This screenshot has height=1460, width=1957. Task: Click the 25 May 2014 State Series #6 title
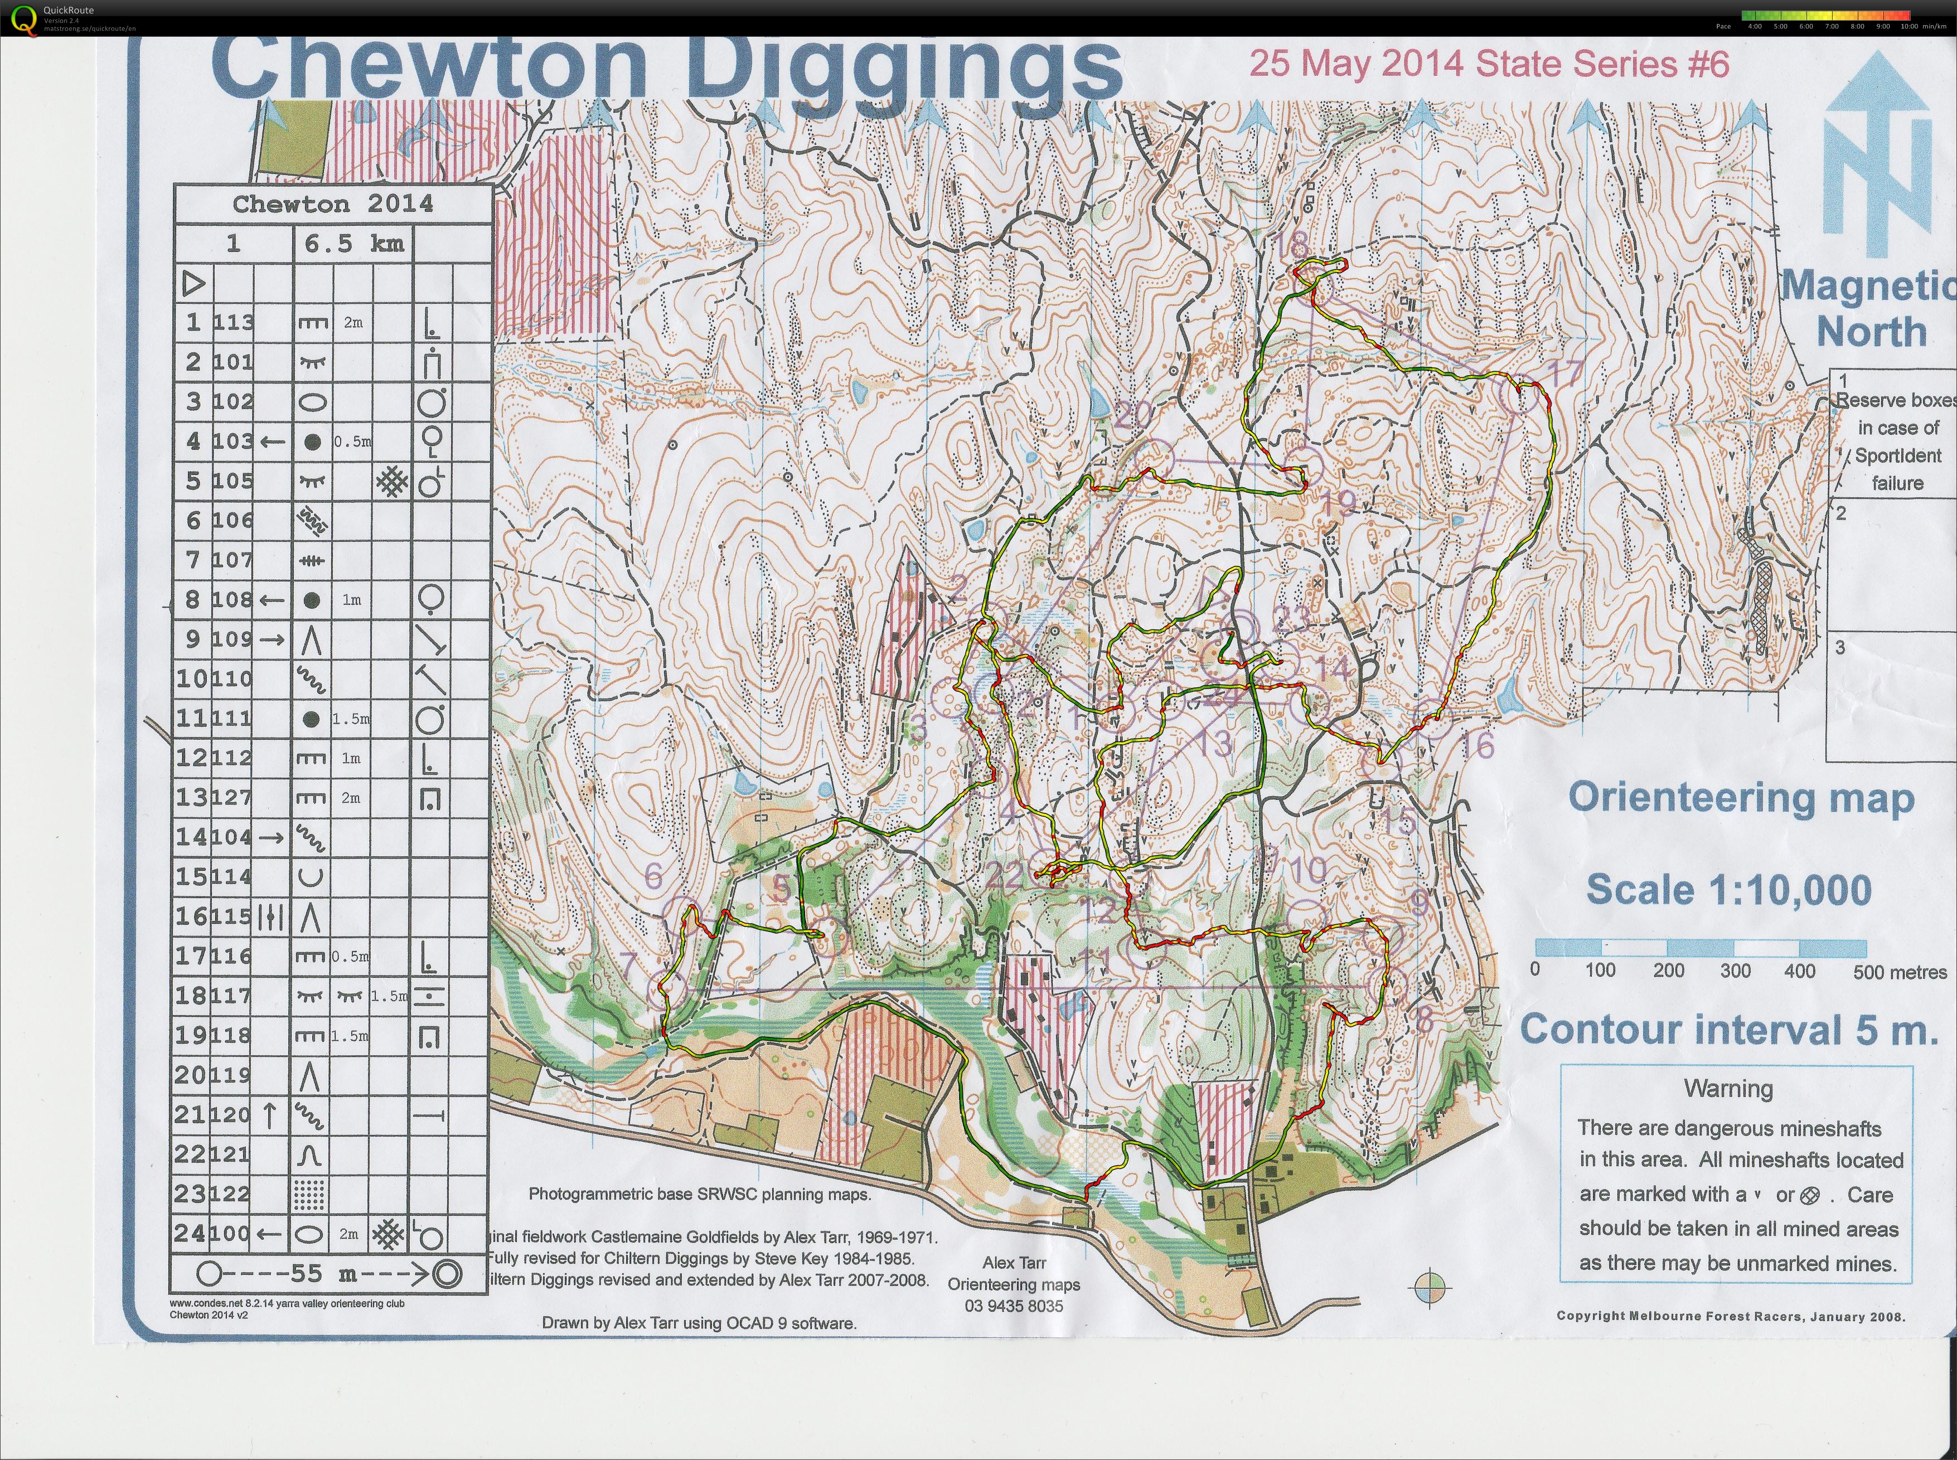click(1492, 63)
